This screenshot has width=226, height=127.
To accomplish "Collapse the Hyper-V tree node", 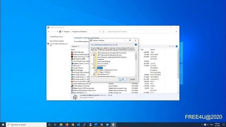I will [x=92, y=68].
